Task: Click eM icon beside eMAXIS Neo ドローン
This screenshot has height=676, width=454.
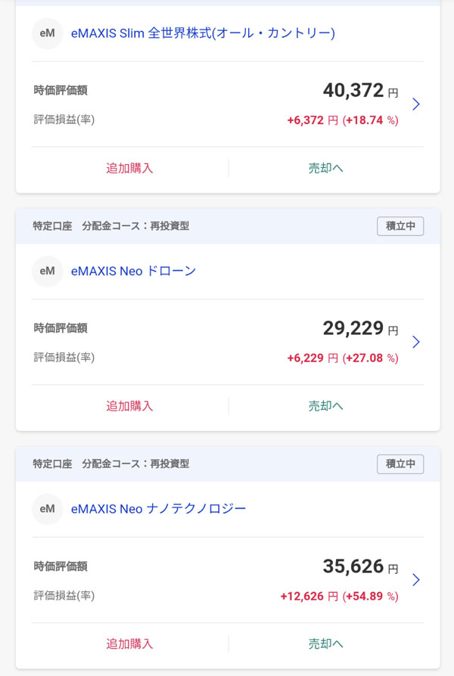Action: pos(48,271)
